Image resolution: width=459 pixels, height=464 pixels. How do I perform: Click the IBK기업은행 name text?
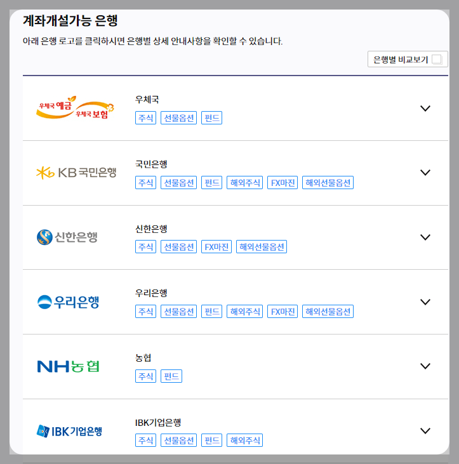pyautogui.click(x=158, y=422)
